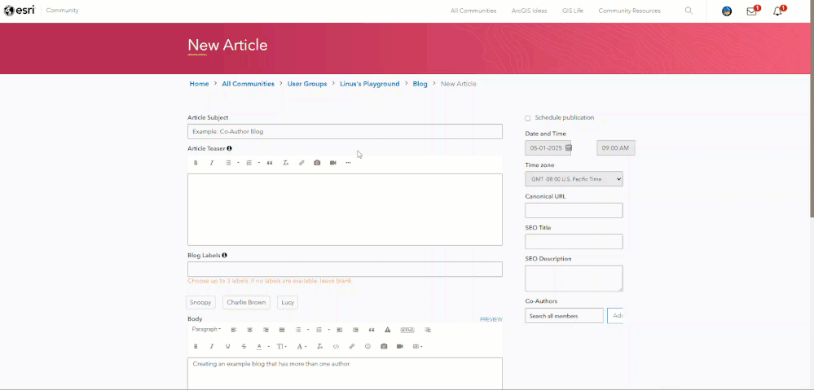
Task: Open the HTML source view in Body
Action: click(407, 330)
